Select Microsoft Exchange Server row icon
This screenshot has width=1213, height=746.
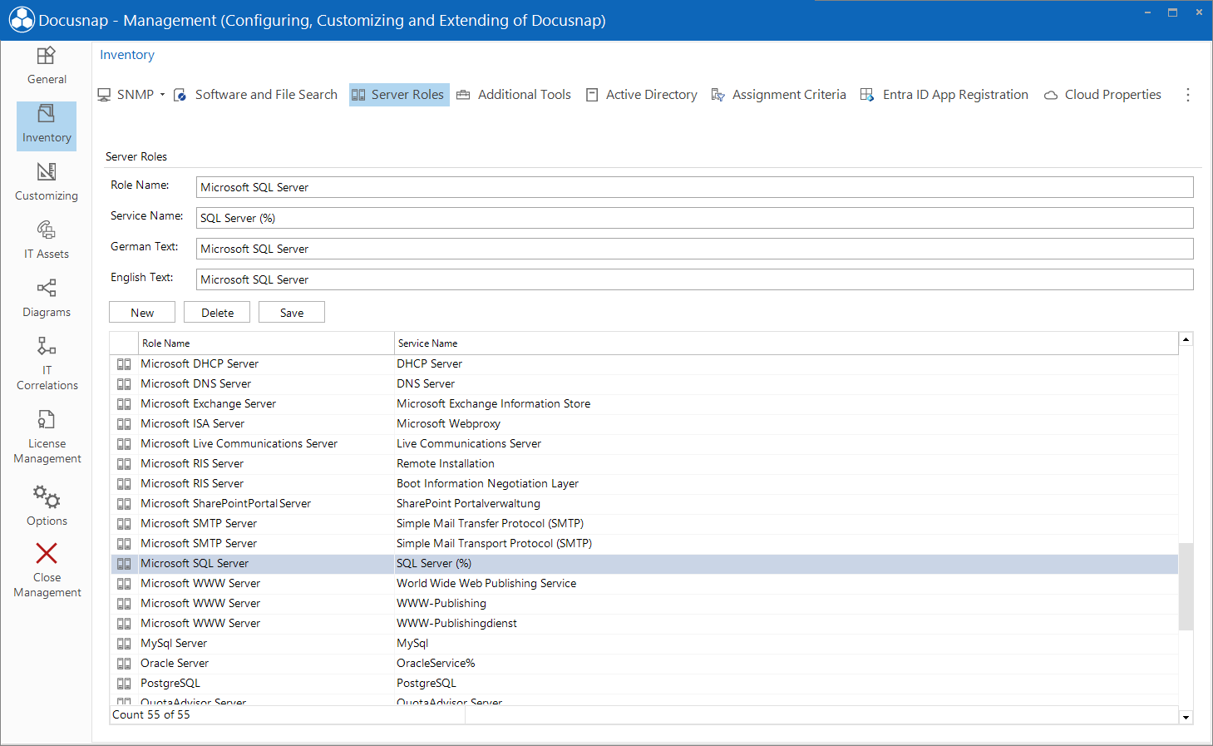tap(124, 404)
